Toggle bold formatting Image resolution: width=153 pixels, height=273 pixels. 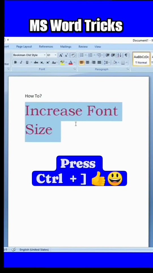(x=15, y=62)
